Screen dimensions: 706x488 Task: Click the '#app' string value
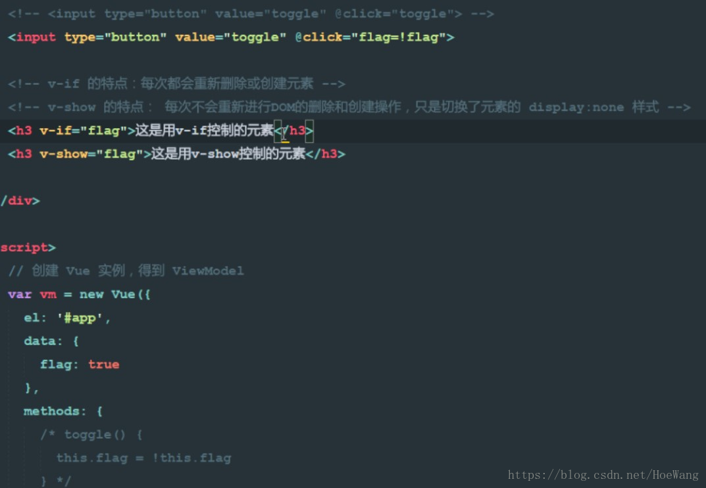point(80,318)
